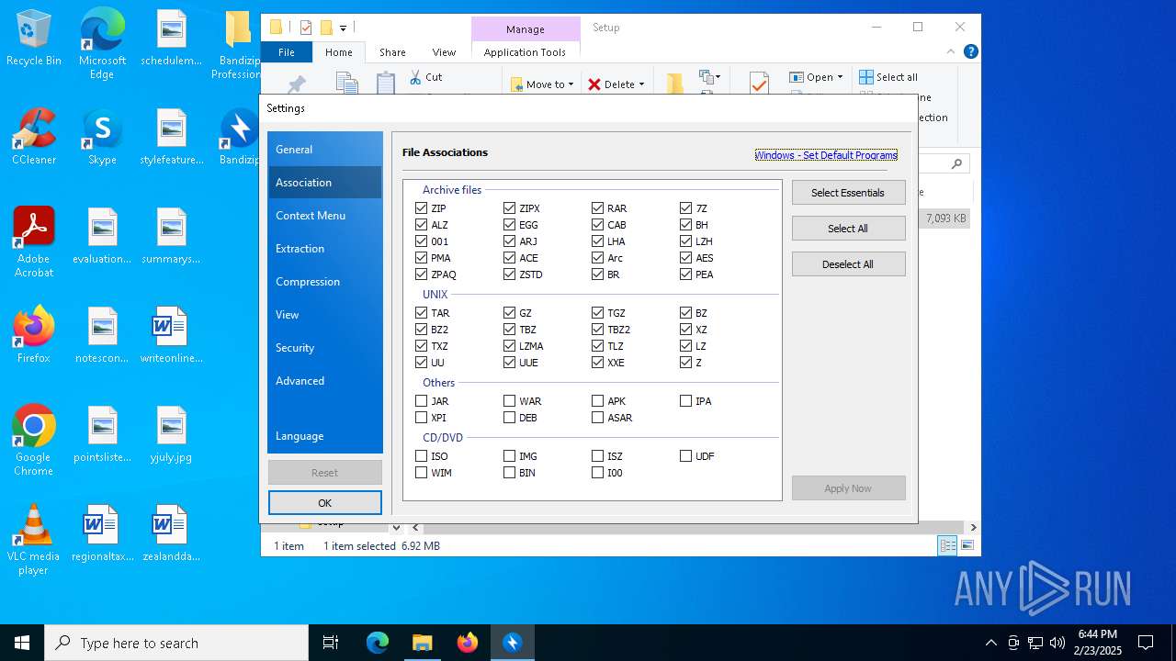Enable the ISO association checkbox
Screen dimensions: 1176x661
click(x=422, y=456)
